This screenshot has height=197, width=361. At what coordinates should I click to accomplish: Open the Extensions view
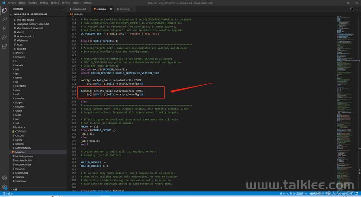click(x=4, y=46)
